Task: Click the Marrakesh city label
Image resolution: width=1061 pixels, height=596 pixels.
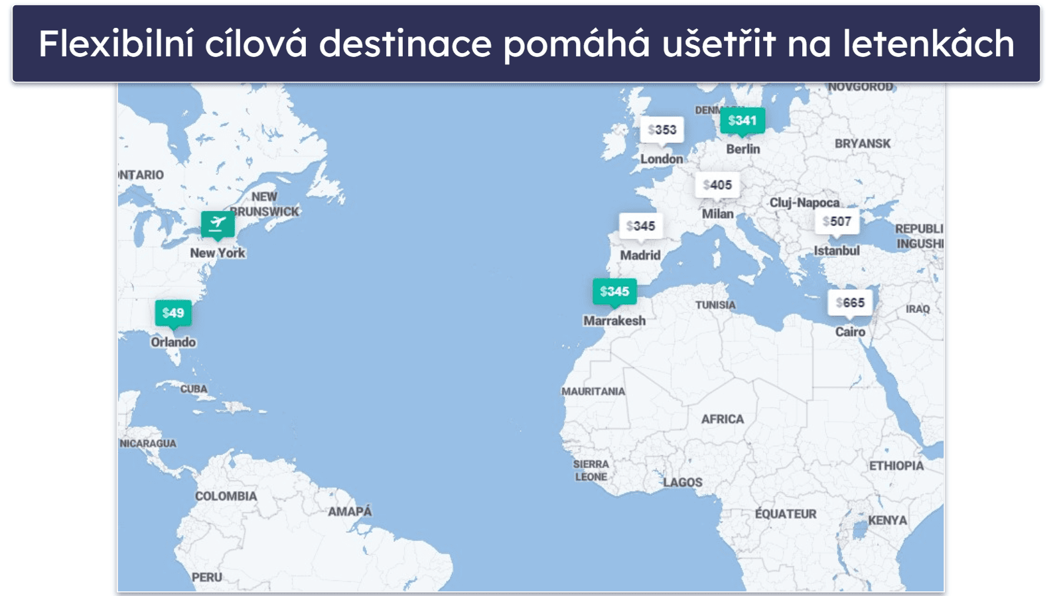Action: 614,321
